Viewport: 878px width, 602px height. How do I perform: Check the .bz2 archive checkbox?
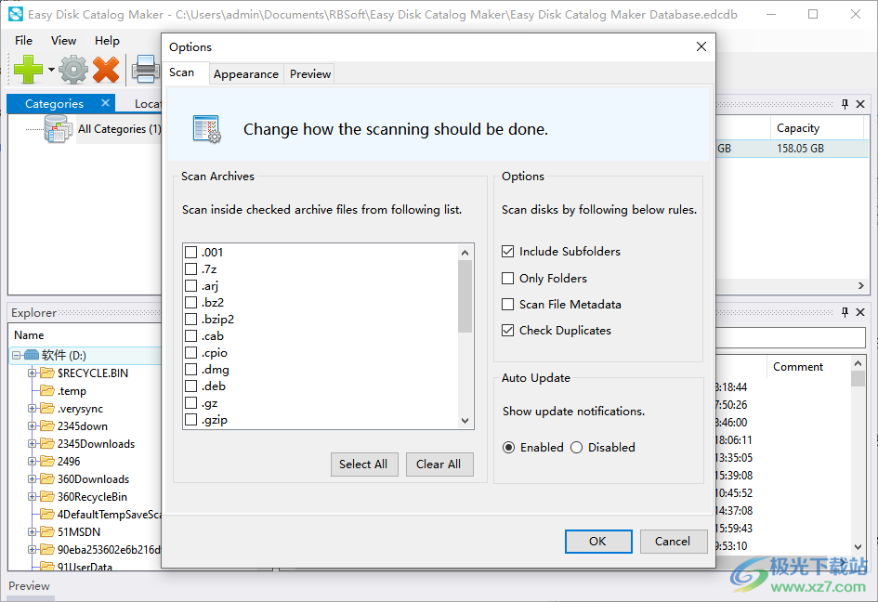[191, 303]
